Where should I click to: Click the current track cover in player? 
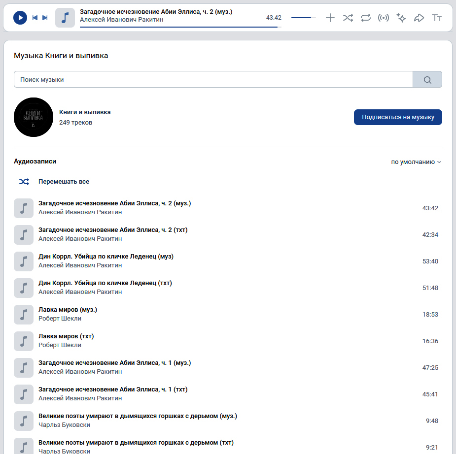tap(65, 18)
